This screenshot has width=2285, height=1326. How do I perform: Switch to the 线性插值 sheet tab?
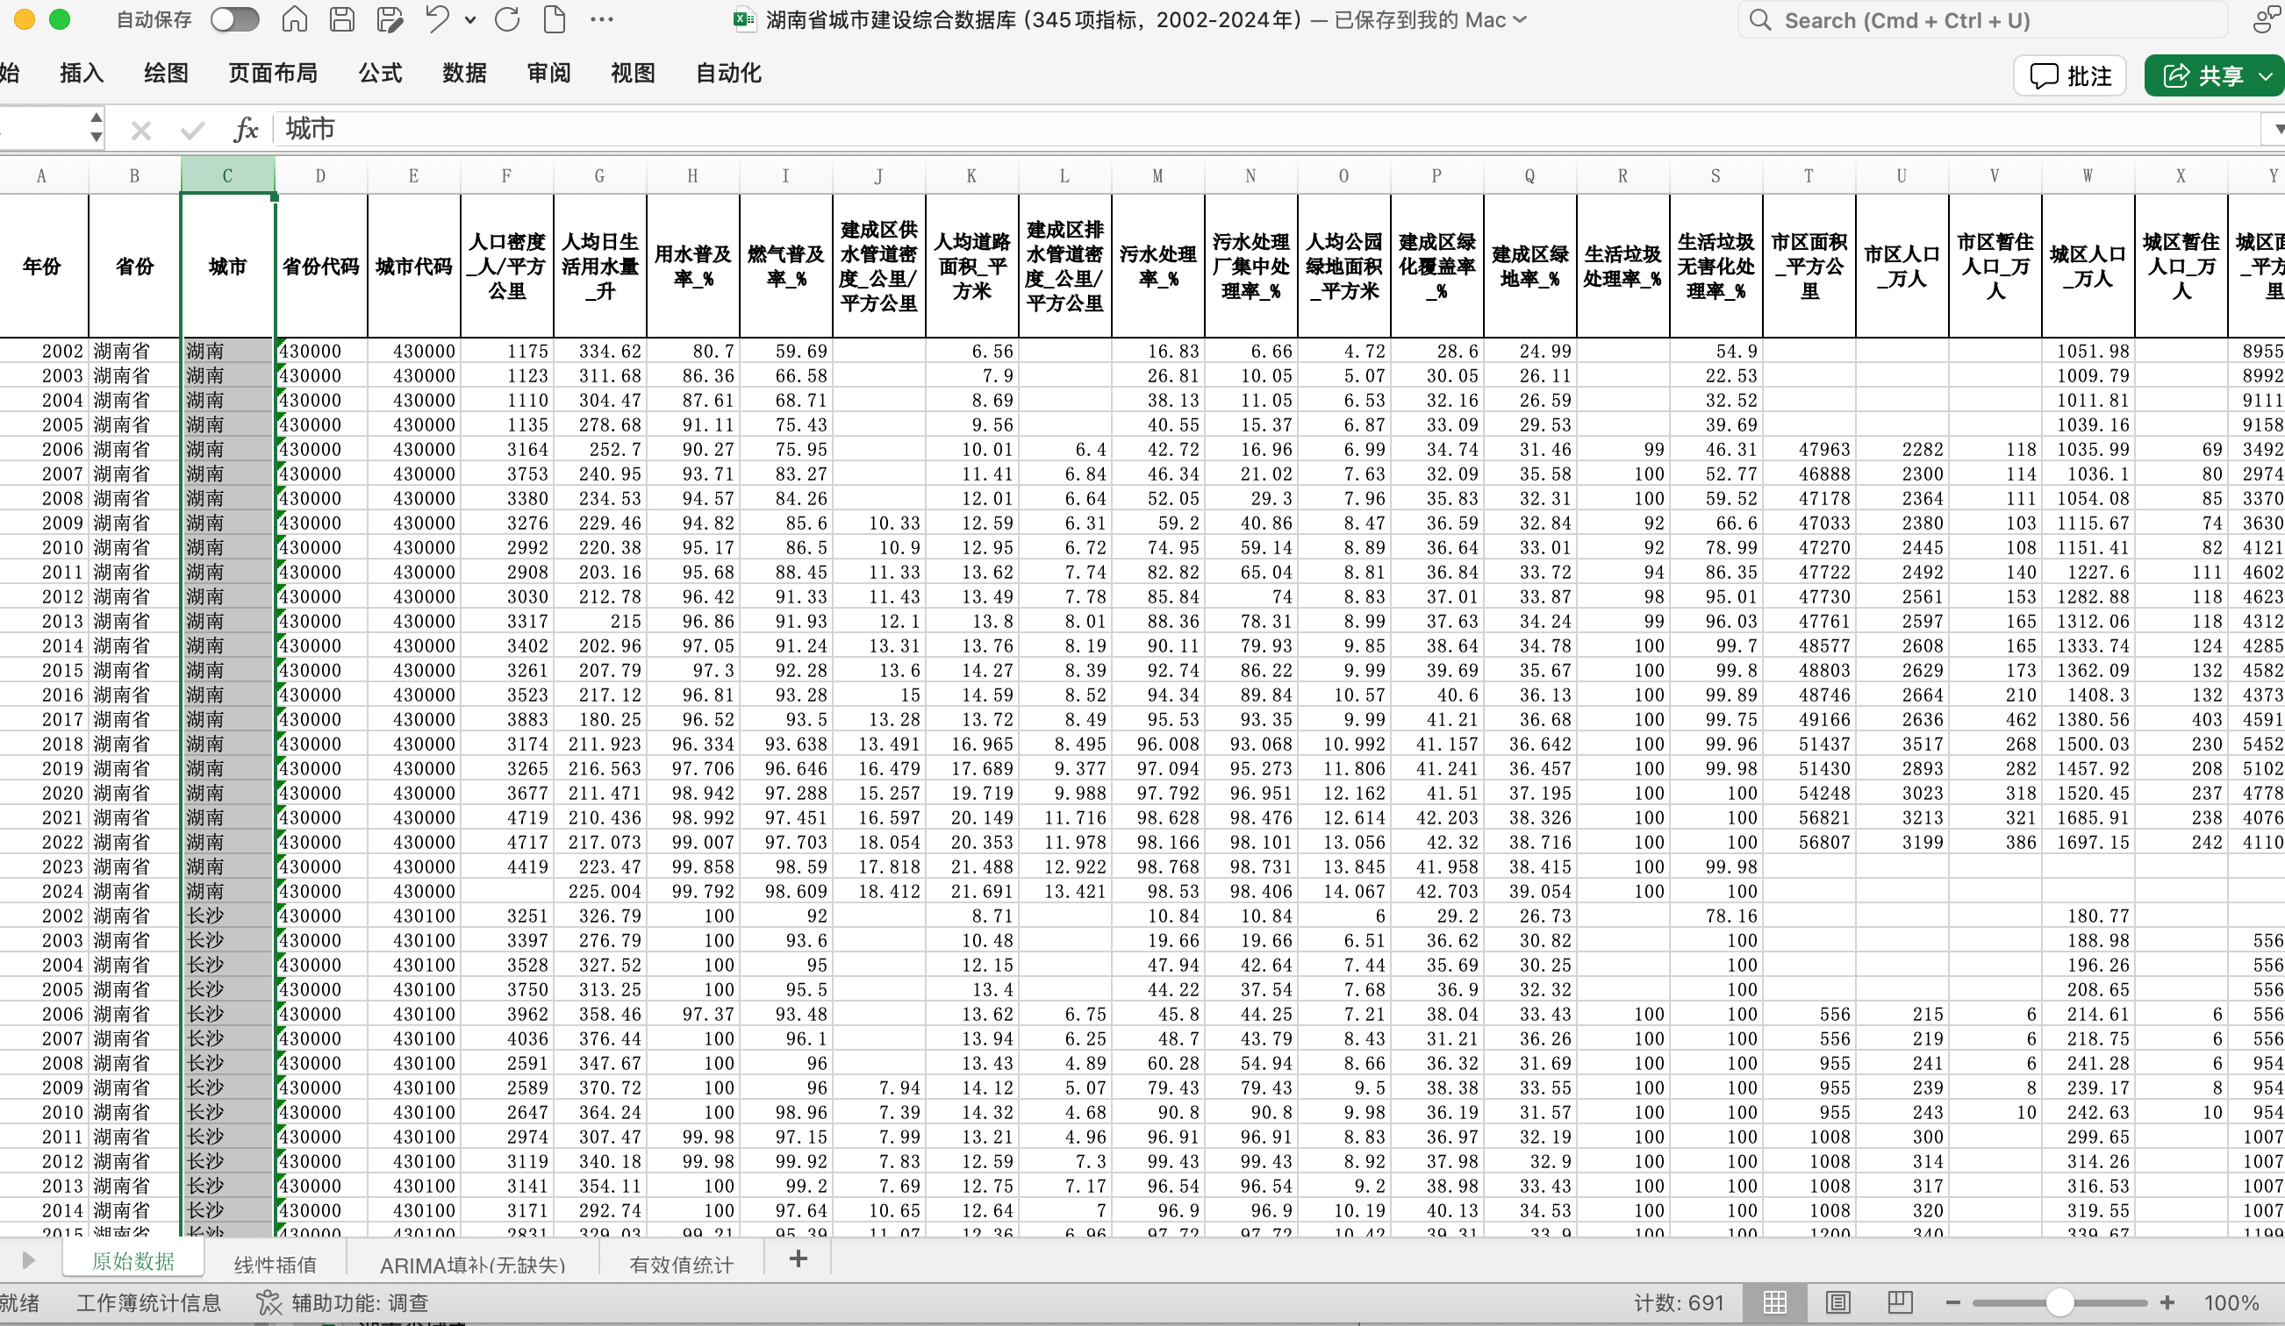[x=276, y=1264]
